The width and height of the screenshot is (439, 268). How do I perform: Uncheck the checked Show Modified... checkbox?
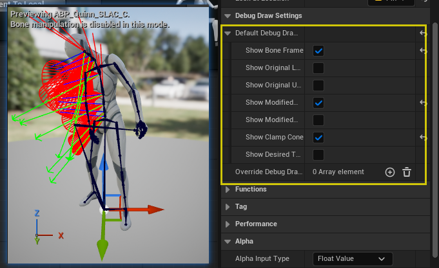coord(318,103)
